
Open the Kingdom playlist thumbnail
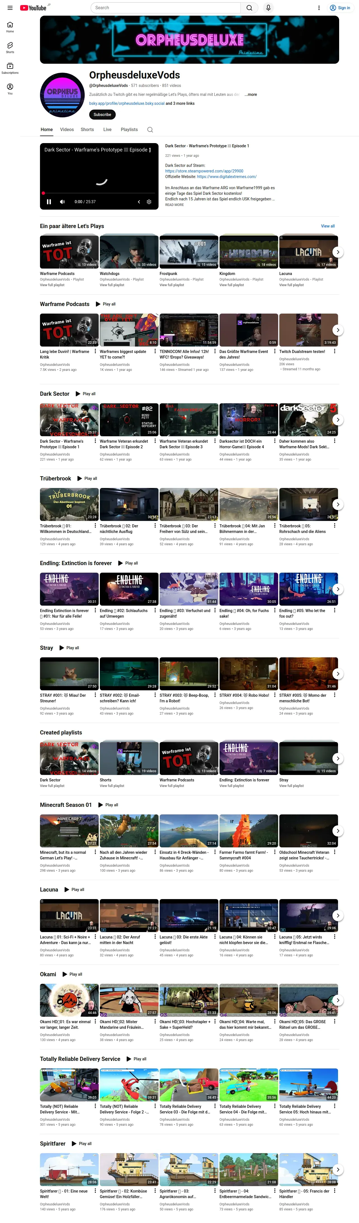click(x=249, y=252)
